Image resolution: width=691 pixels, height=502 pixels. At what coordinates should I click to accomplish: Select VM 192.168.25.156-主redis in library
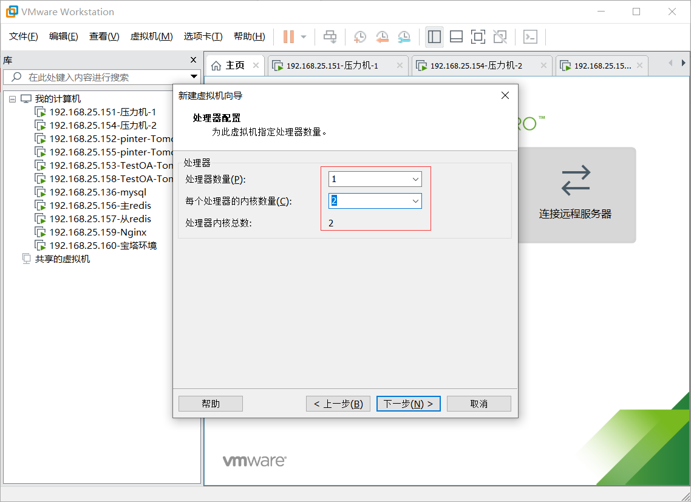point(100,205)
